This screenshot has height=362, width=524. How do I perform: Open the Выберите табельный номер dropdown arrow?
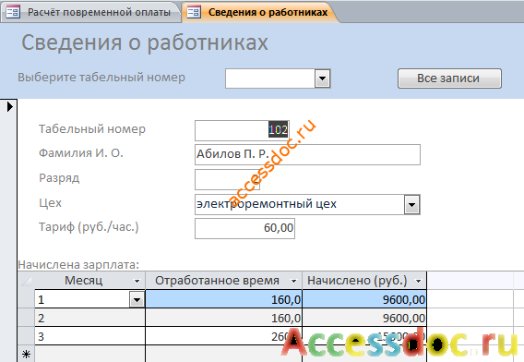coord(323,78)
